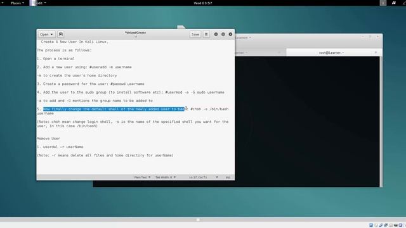Minimize the gedit window
This screenshot has height=228, width=406.
click(x=216, y=34)
